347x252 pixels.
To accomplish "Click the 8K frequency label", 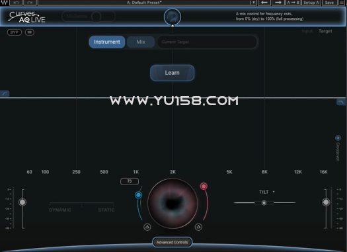I will (264, 172).
